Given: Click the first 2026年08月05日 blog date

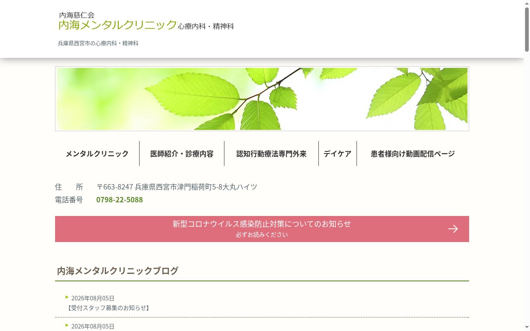Looking at the screenshot, I should [93, 298].
